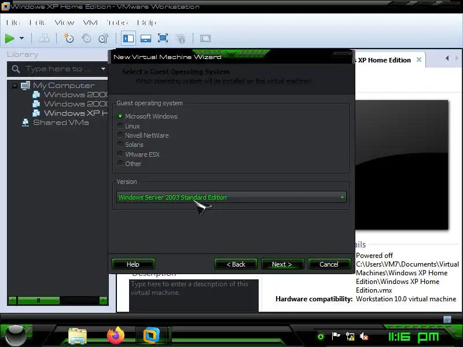Click the library scrollbar left arrow

12,301
